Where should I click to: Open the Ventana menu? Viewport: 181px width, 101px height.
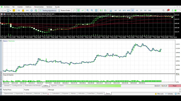(x=49, y=7)
